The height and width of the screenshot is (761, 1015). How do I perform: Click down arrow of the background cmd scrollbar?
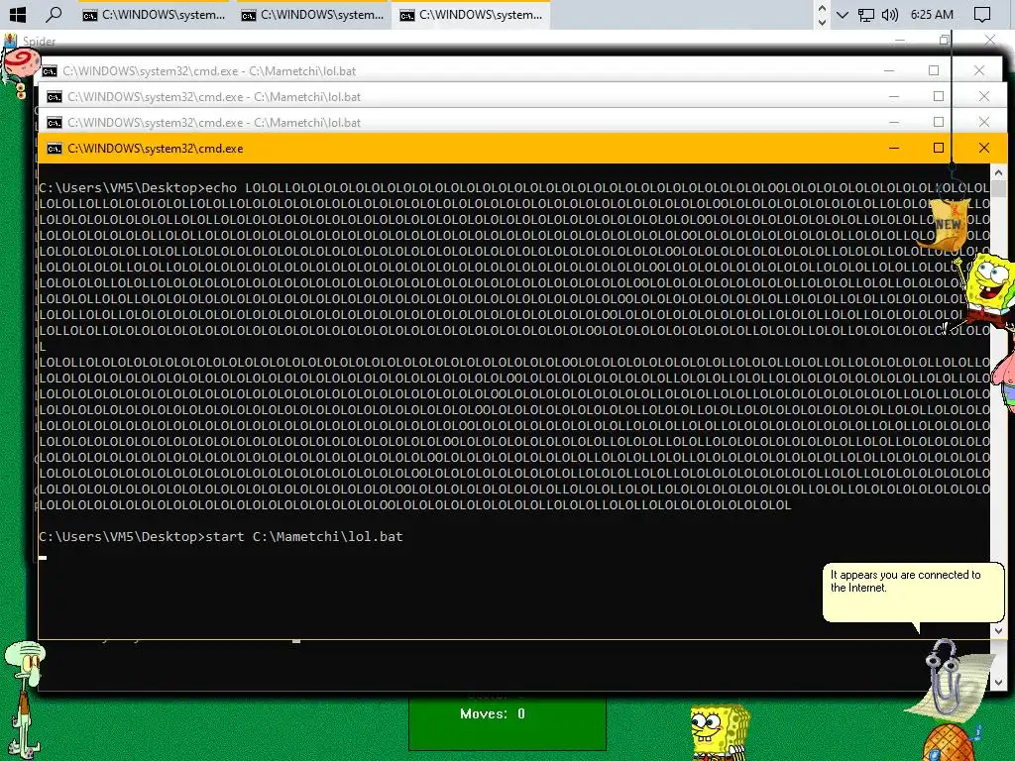tap(997, 682)
